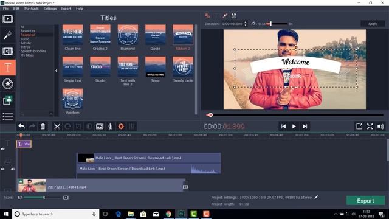Detach preview window icon

(359, 127)
